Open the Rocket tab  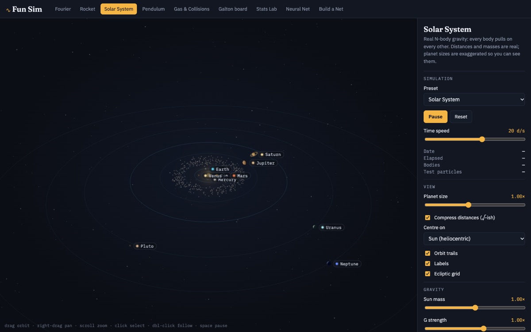pyautogui.click(x=88, y=9)
